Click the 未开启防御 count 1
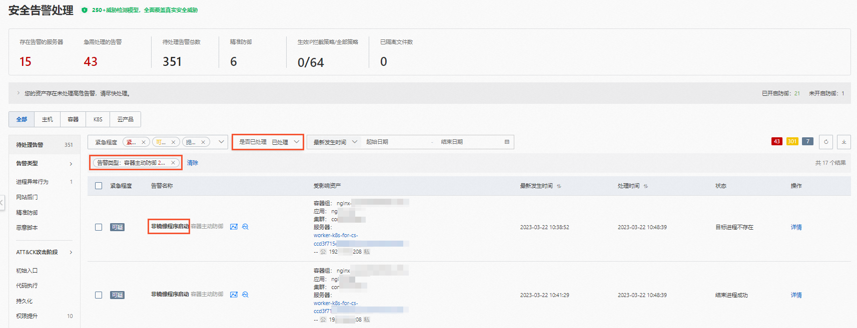857x328 pixels. tap(843, 93)
